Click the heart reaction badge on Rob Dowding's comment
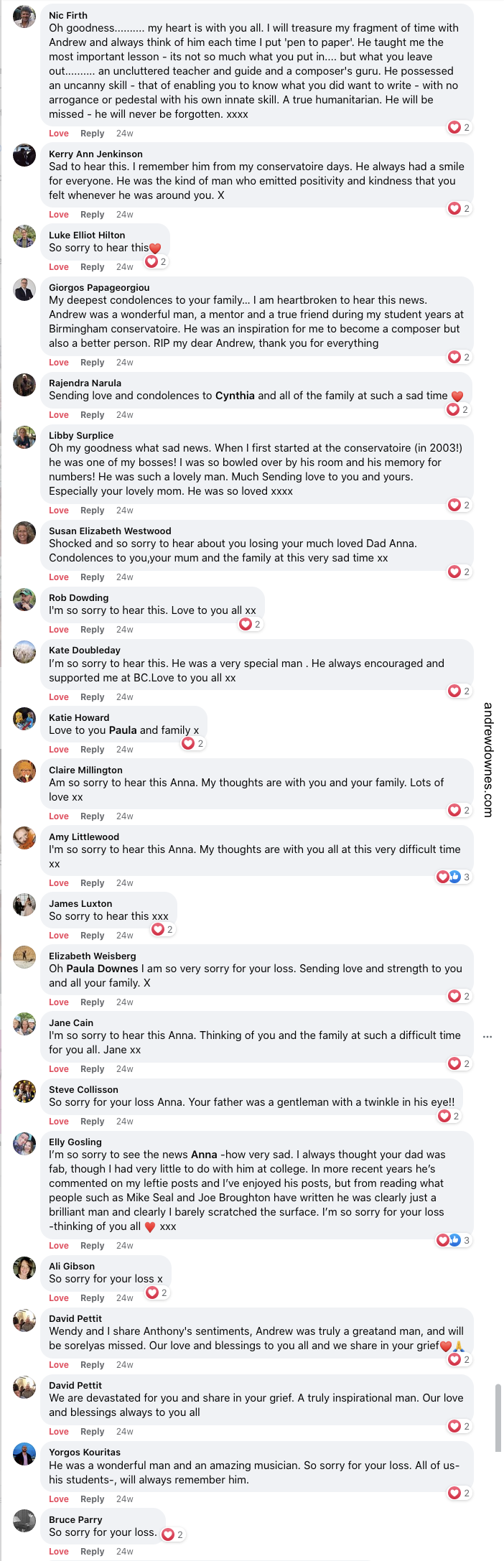504x1561 pixels. 249,624
